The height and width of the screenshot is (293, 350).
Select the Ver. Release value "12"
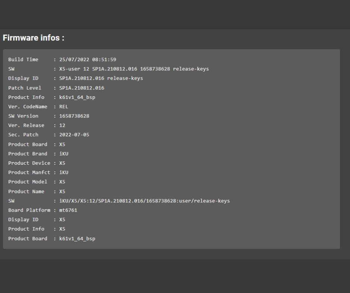point(62,125)
